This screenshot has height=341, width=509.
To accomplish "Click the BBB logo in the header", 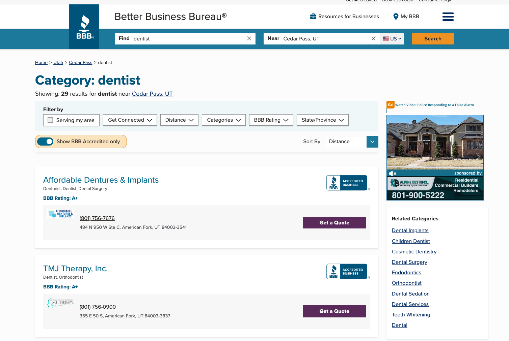I will [x=84, y=27].
